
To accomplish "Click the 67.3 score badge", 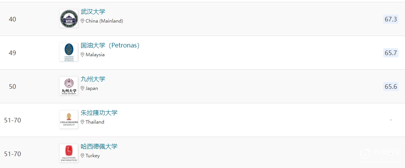I will (391, 20).
